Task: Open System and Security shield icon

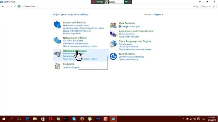Action: [57, 25]
